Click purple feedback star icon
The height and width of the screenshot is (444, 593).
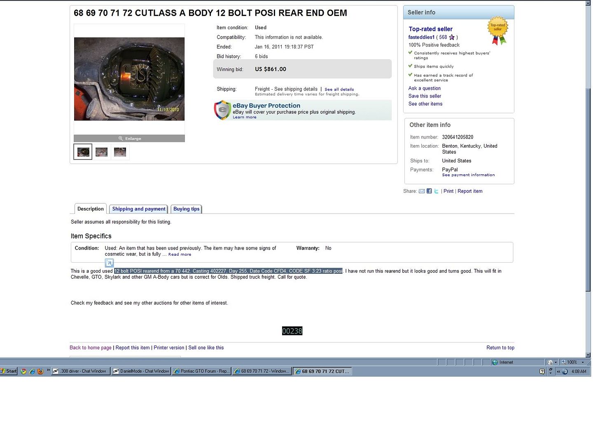pos(452,37)
